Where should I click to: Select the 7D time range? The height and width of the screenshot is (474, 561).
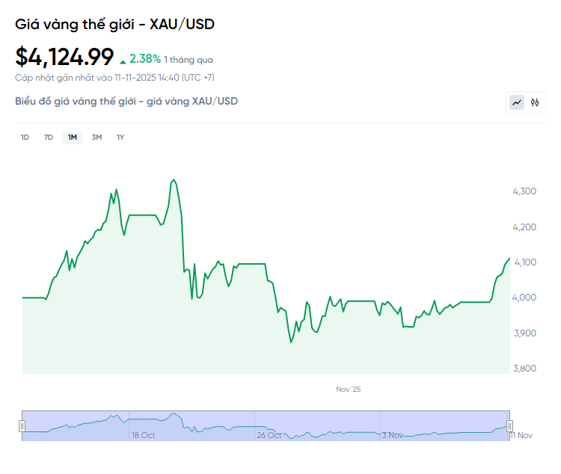pyautogui.click(x=49, y=137)
